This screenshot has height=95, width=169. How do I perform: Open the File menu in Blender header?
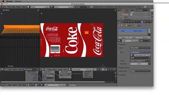point(10,7)
